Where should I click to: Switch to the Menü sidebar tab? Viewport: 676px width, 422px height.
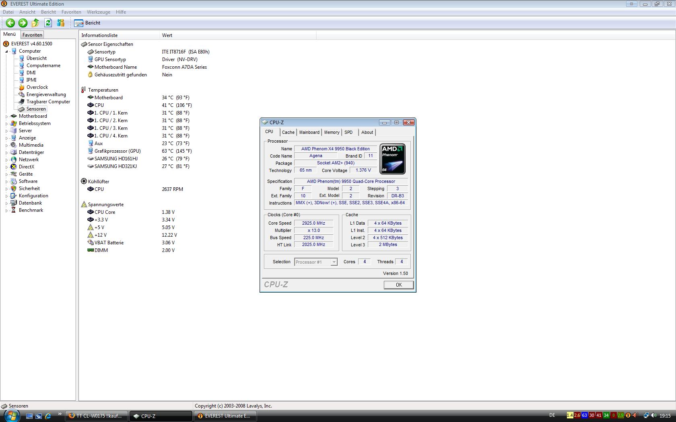[x=10, y=35]
